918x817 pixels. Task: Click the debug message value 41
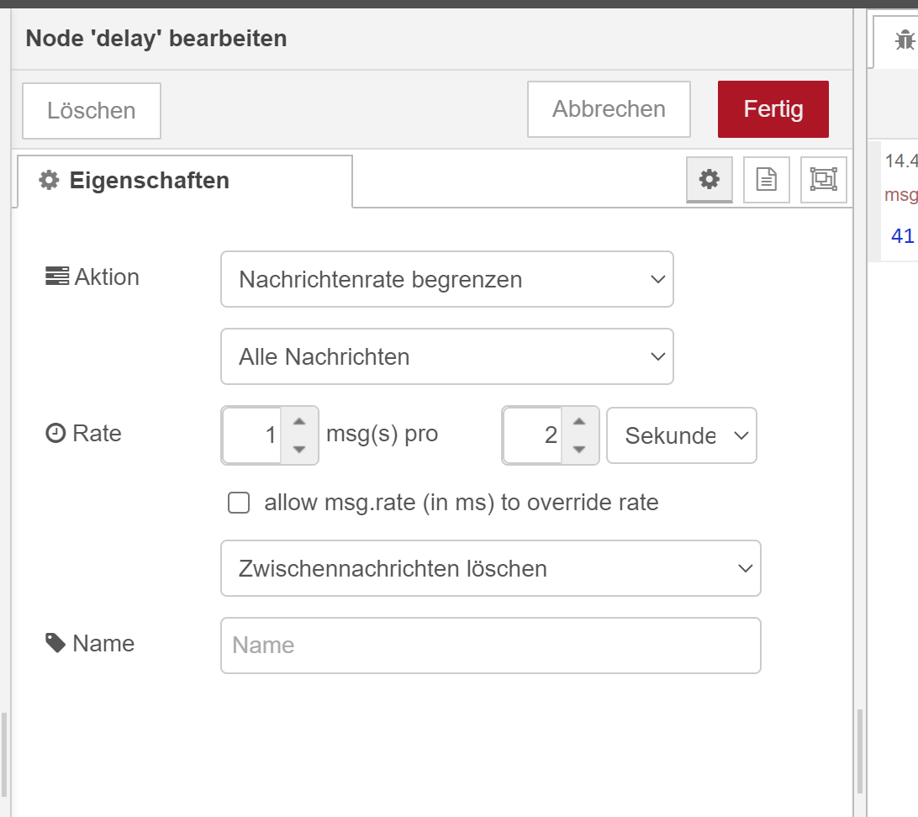pyautogui.click(x=902, y=236)
